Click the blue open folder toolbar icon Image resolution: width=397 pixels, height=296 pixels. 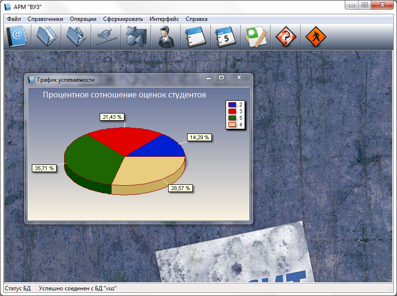(x=46, y=37)
